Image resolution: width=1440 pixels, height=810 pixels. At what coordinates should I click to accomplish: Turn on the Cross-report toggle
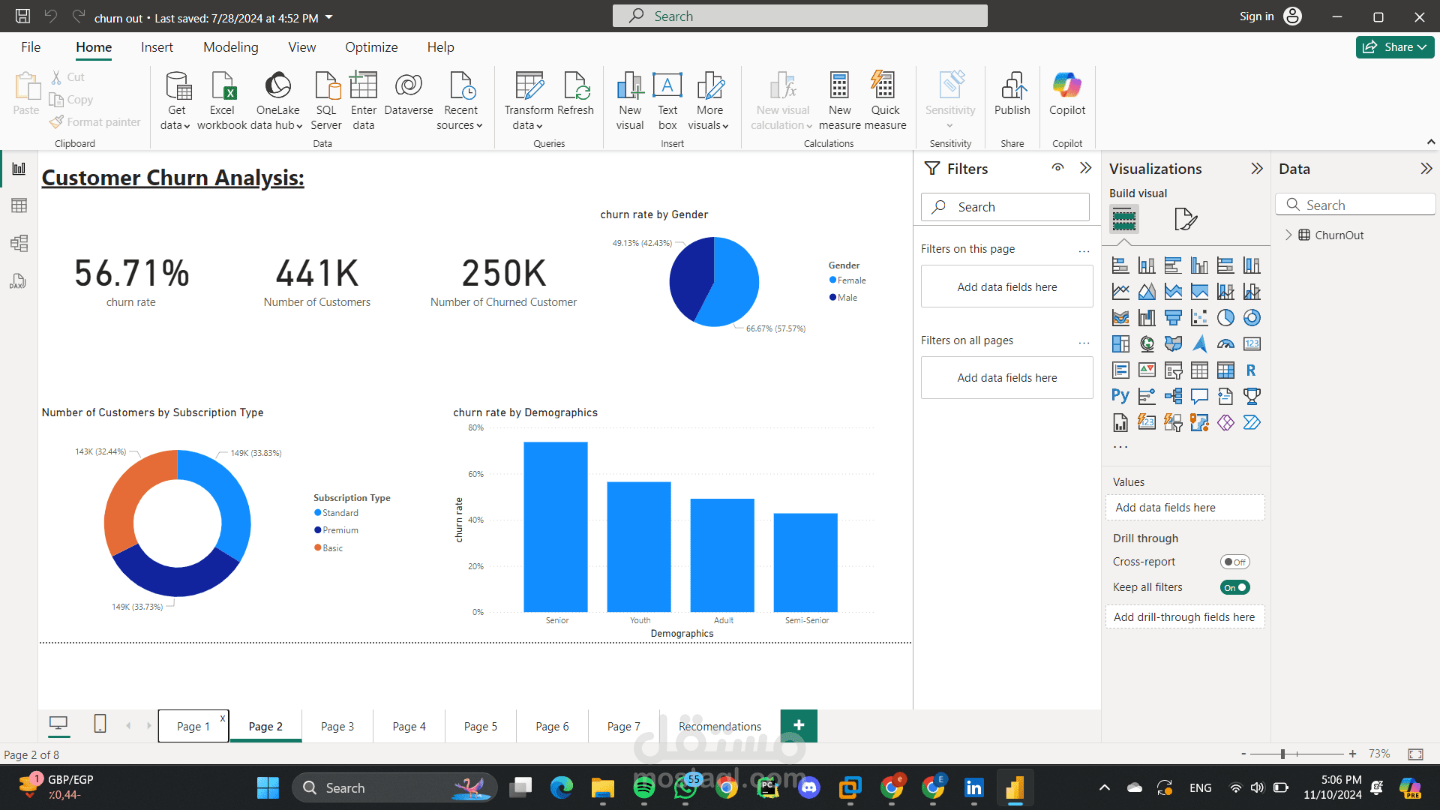1234,562
